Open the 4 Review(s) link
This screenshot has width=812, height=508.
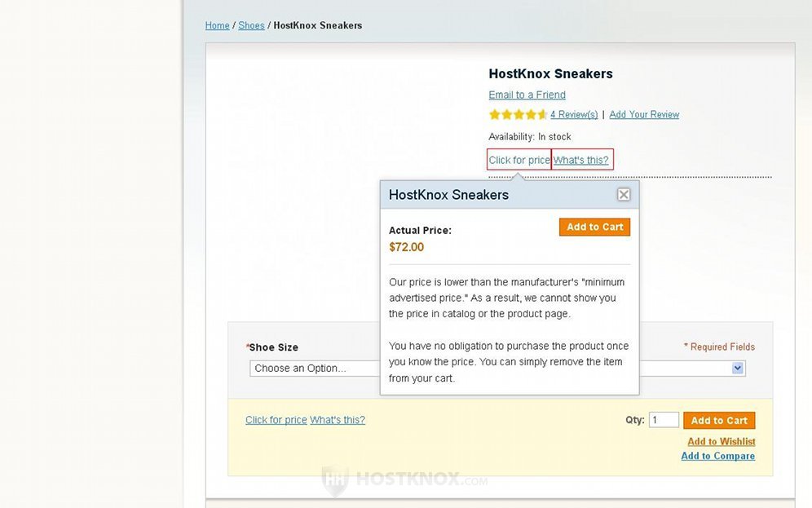[574, 114]
